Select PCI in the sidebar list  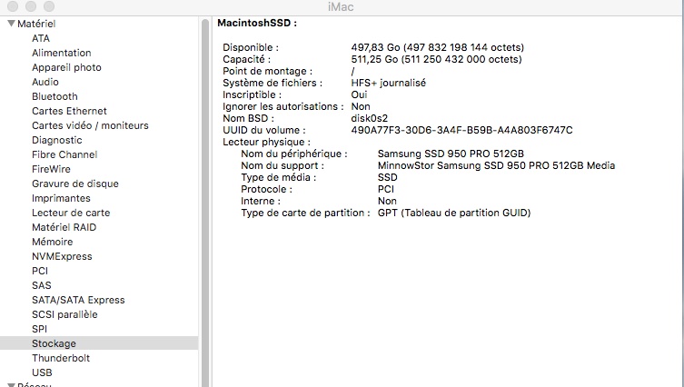coord(40,271)
